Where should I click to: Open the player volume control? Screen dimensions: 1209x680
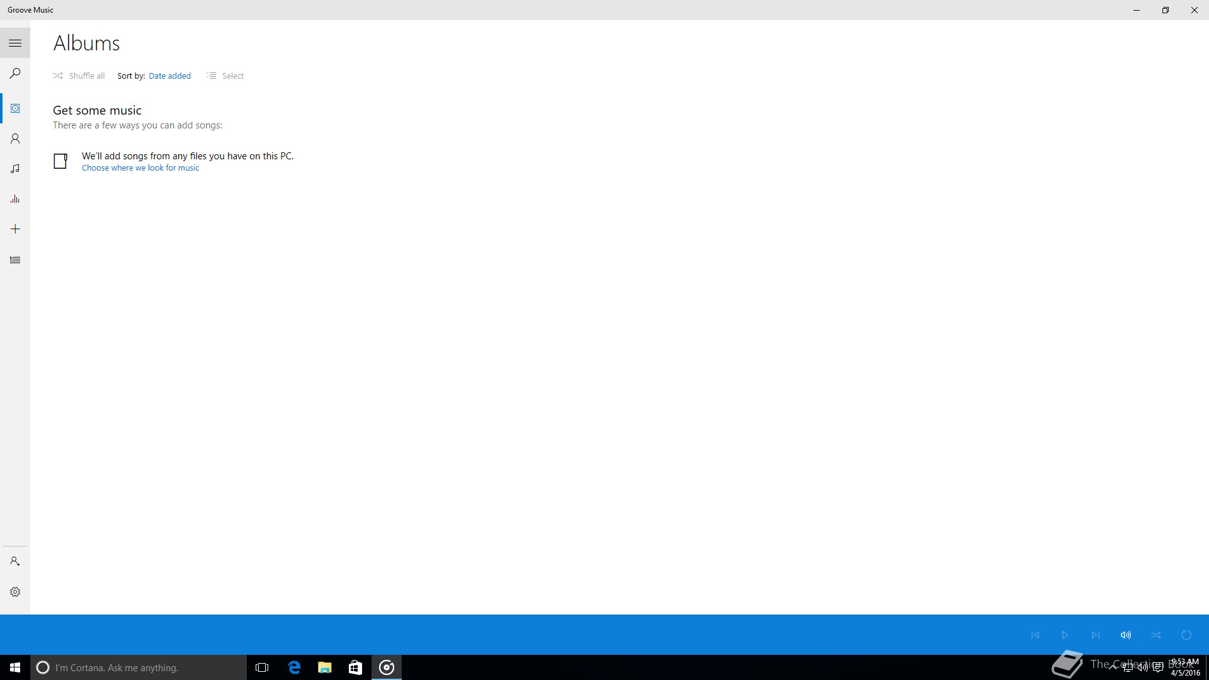[x=1126, y=635]
